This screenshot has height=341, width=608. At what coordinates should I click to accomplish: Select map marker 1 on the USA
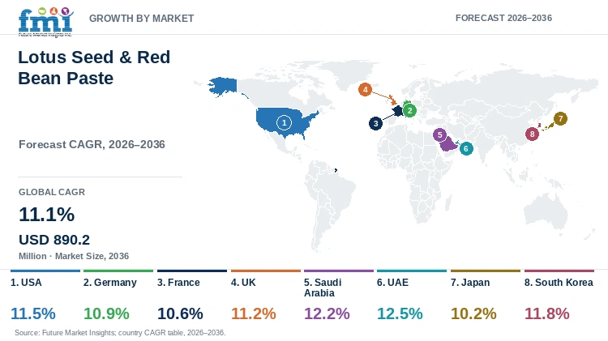click(284, 123)
